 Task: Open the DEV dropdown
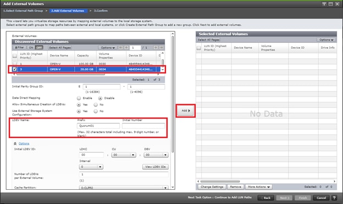tap(156, 155)
